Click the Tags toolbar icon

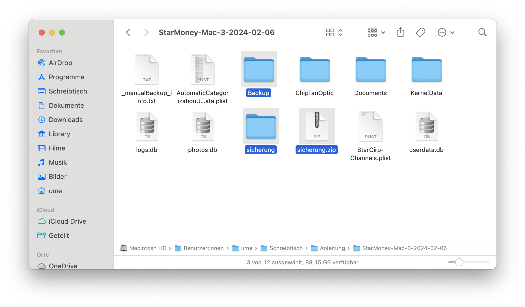420,32
